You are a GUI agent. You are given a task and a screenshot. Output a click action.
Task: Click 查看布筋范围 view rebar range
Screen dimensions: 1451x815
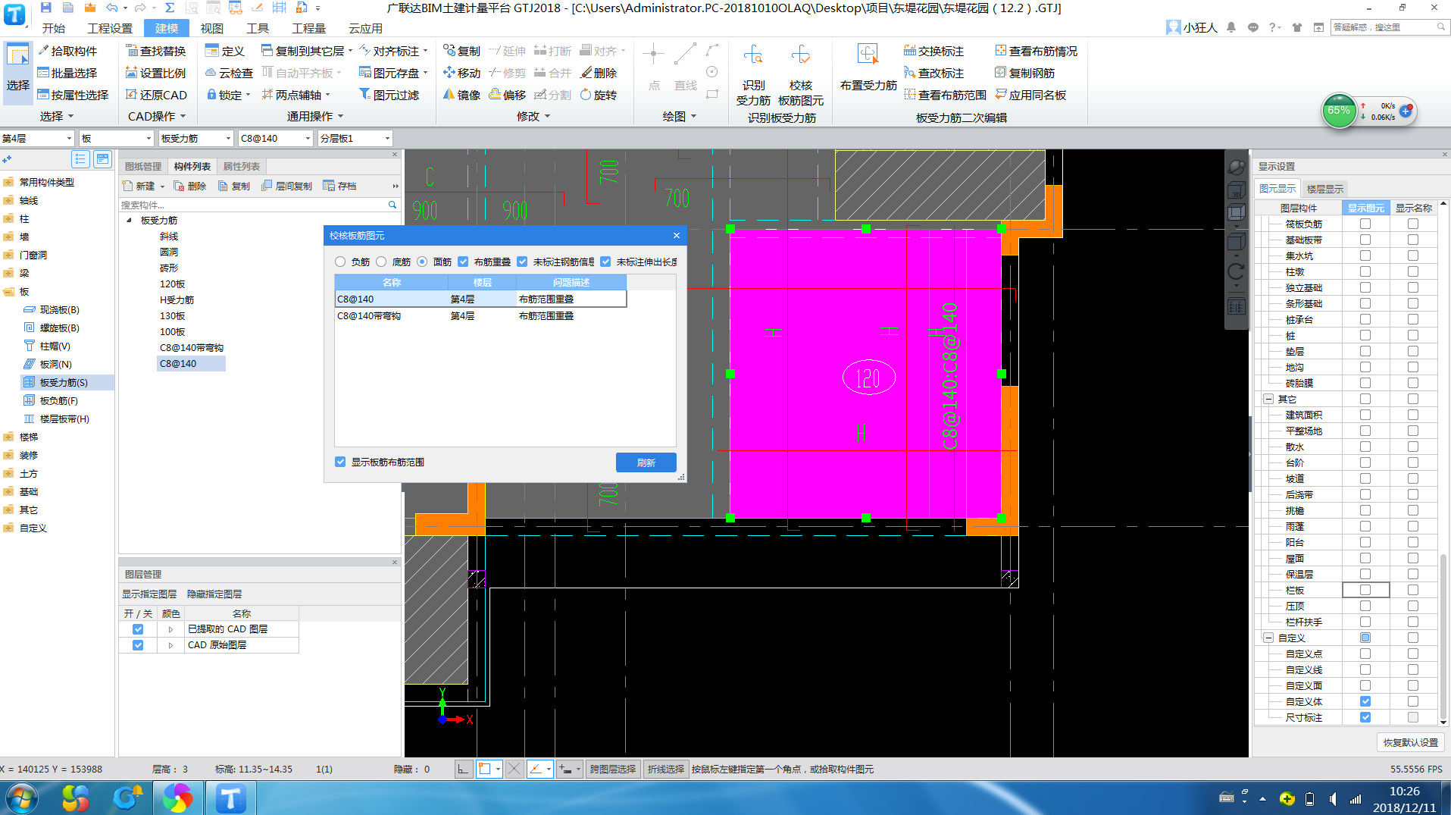click(x=945, y=95)
